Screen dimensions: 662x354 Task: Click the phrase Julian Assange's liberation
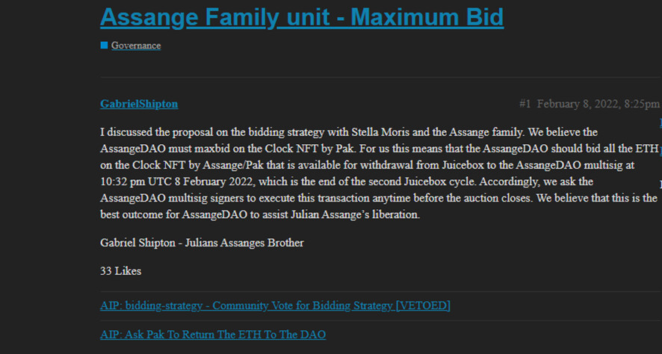[360, 215]
